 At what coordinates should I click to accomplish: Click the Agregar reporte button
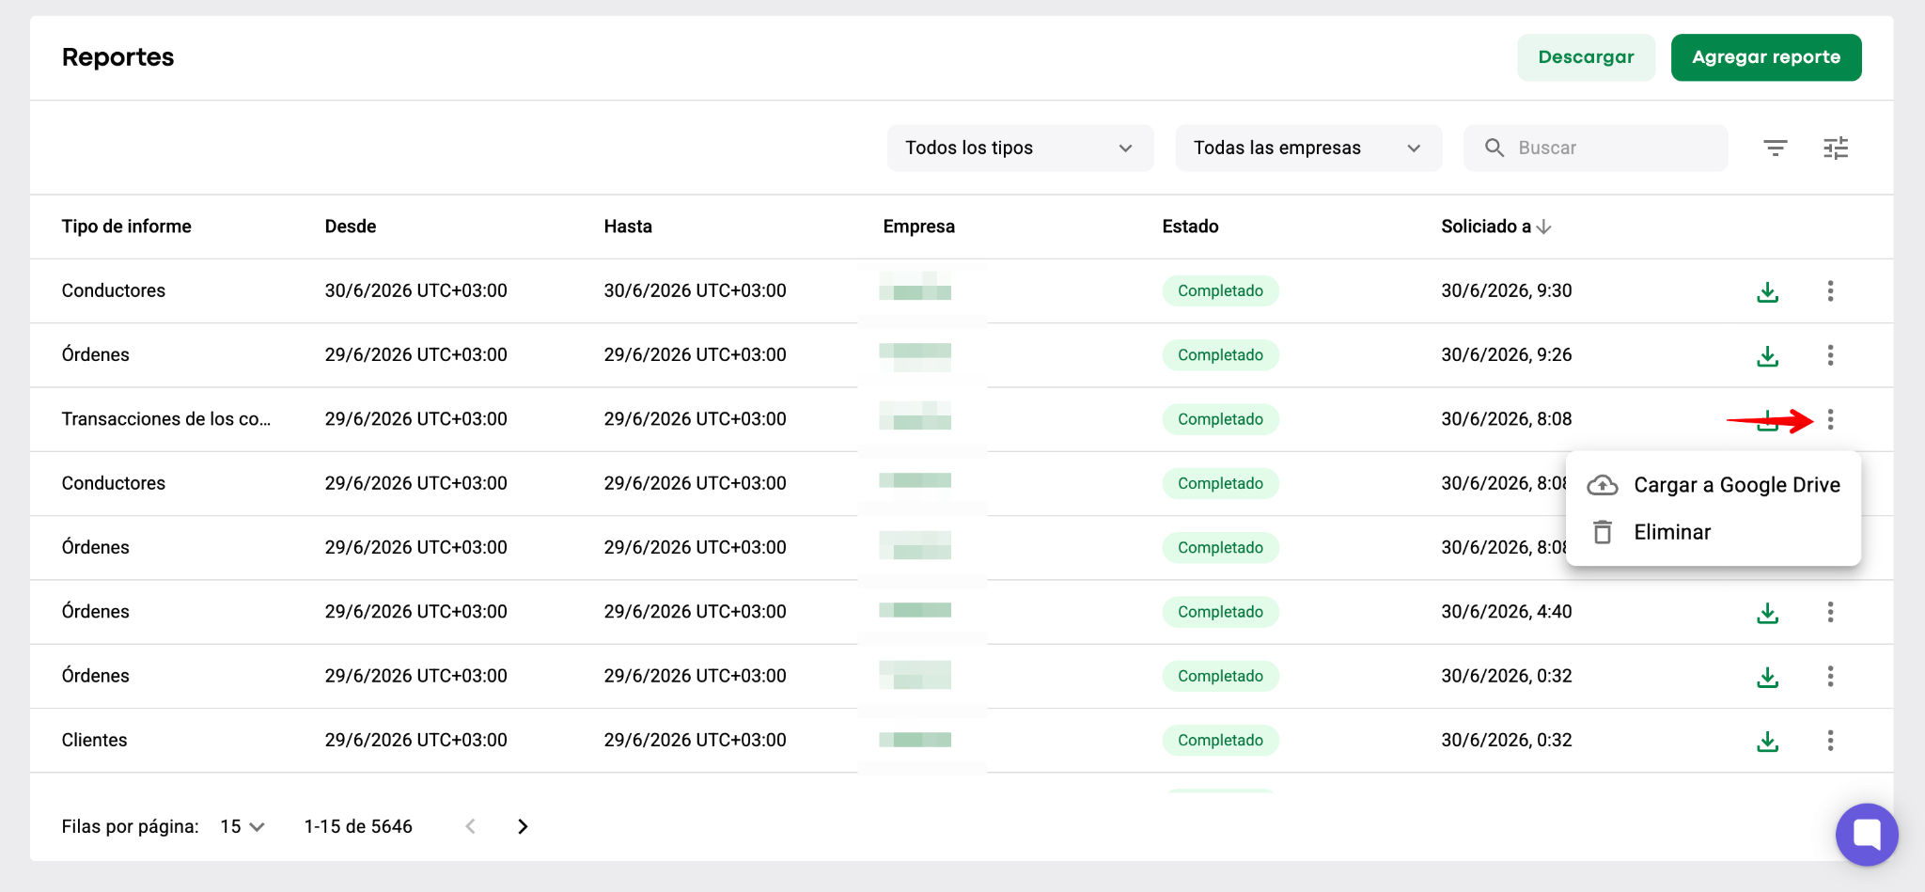coord(1766,57)
